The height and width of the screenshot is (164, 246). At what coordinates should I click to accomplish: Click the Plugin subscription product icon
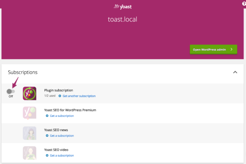click(x=30, y=93)
